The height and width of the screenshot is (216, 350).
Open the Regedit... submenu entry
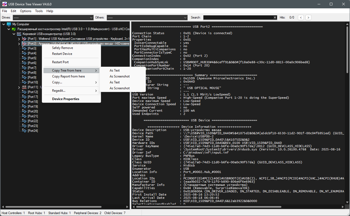pyautogui.click(x=71, y=91)
